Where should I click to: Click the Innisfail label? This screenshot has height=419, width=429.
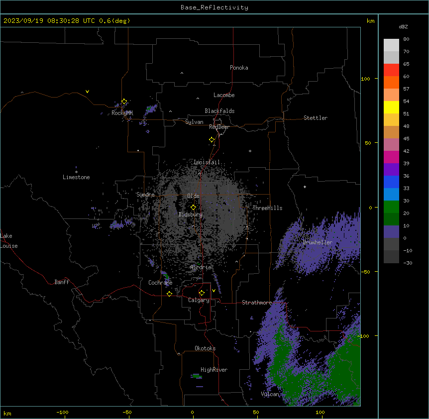(207, 162)
